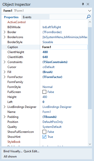The height and width of the screenshot is (161, 94).
Task: Expand the Border property
Action: [4, 32]
